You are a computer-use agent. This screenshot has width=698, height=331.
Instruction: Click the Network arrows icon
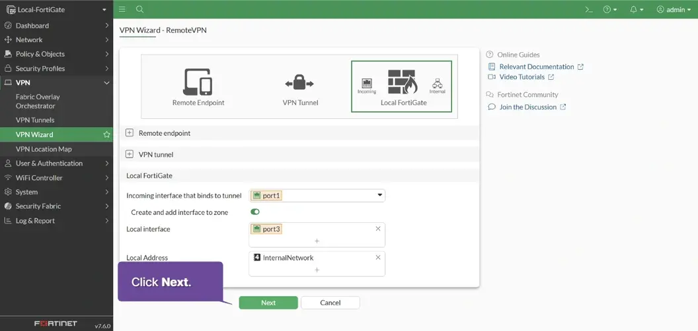pyautogui.click(x=7, y=40)
